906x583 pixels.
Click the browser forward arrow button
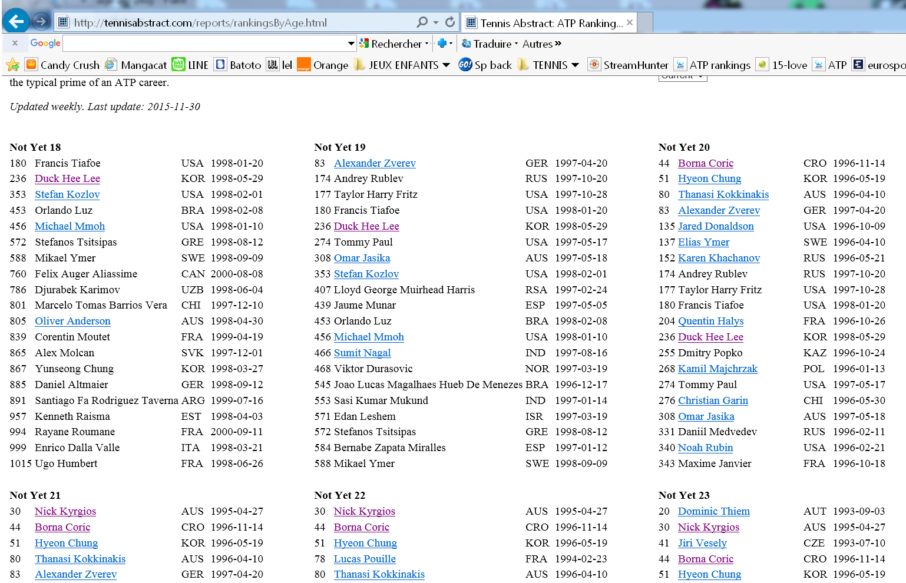[41, 22]
